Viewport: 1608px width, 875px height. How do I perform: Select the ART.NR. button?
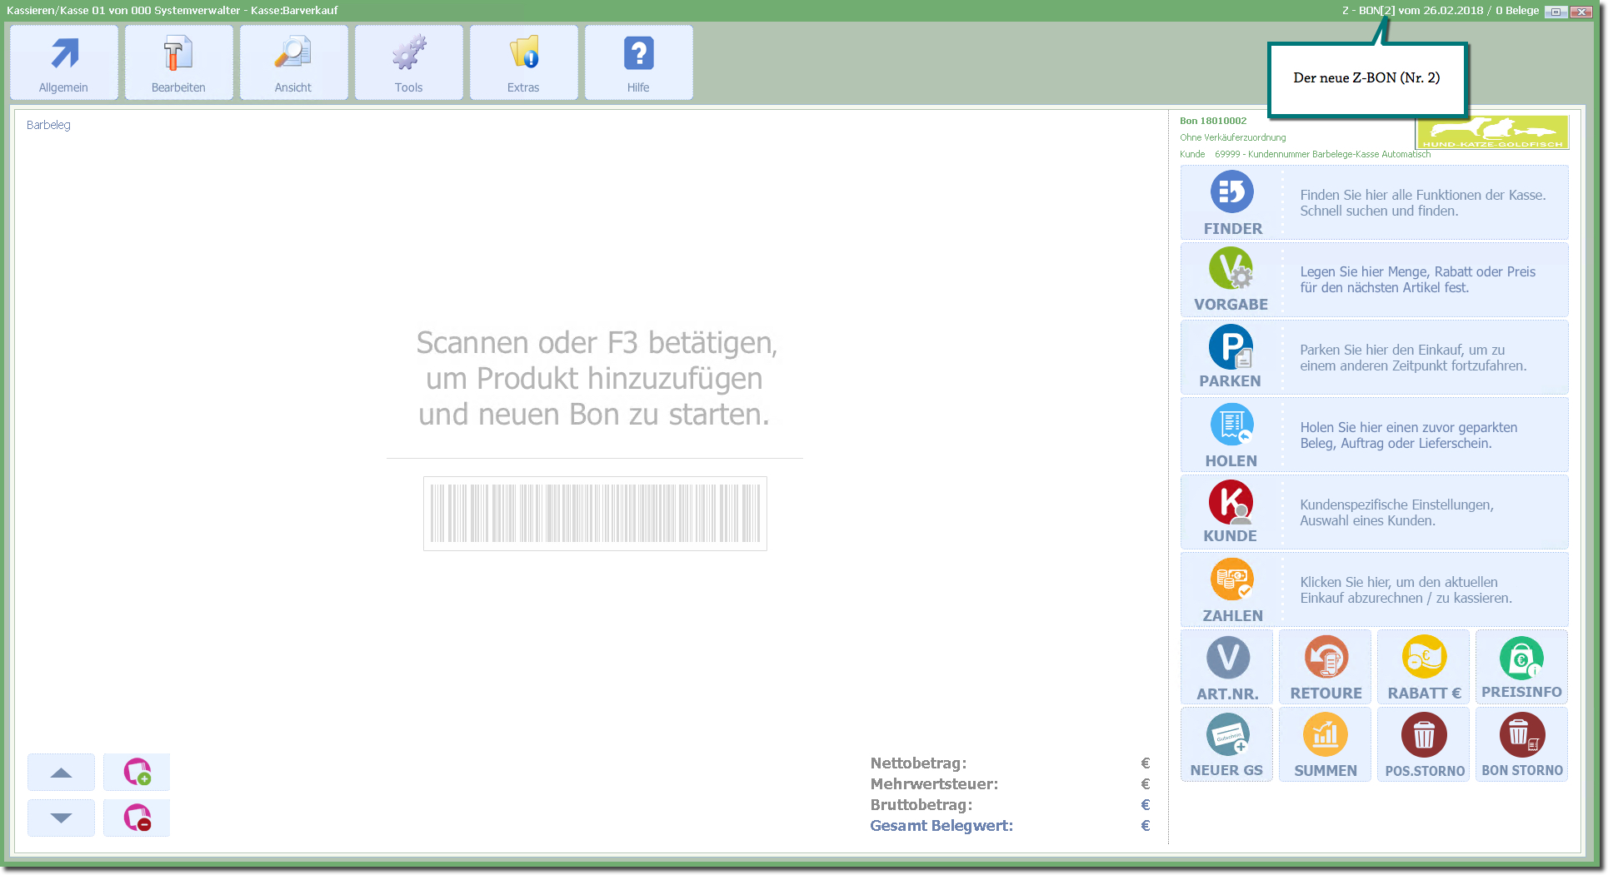click(x=1227, y=668)
